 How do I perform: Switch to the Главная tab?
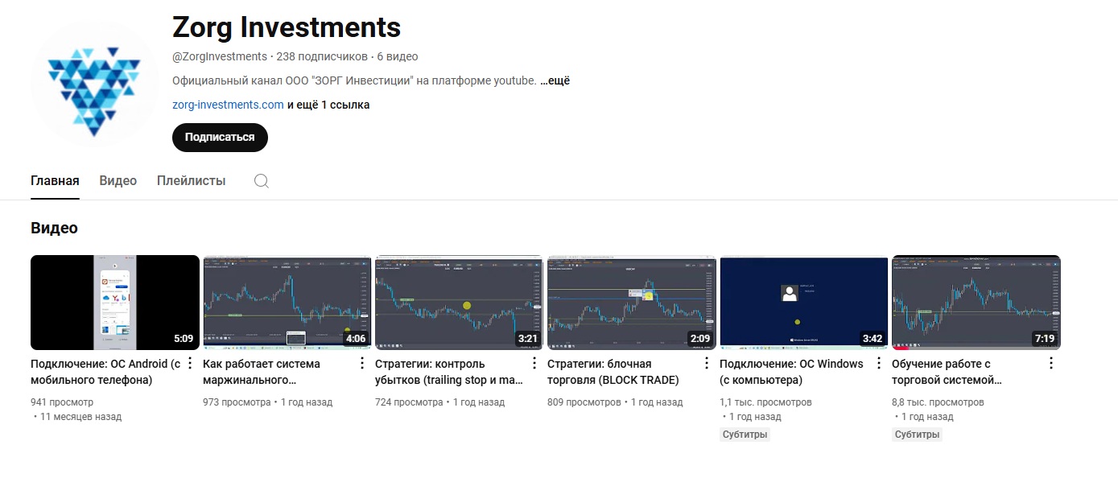pyautogui.click(x=55, y=181)
